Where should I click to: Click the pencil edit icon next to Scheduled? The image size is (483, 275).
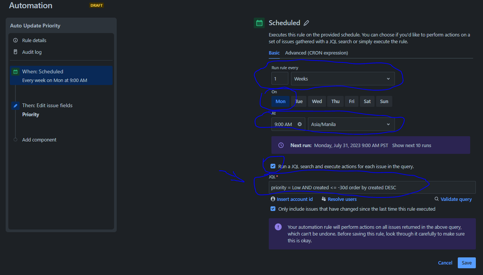[306, 23]
